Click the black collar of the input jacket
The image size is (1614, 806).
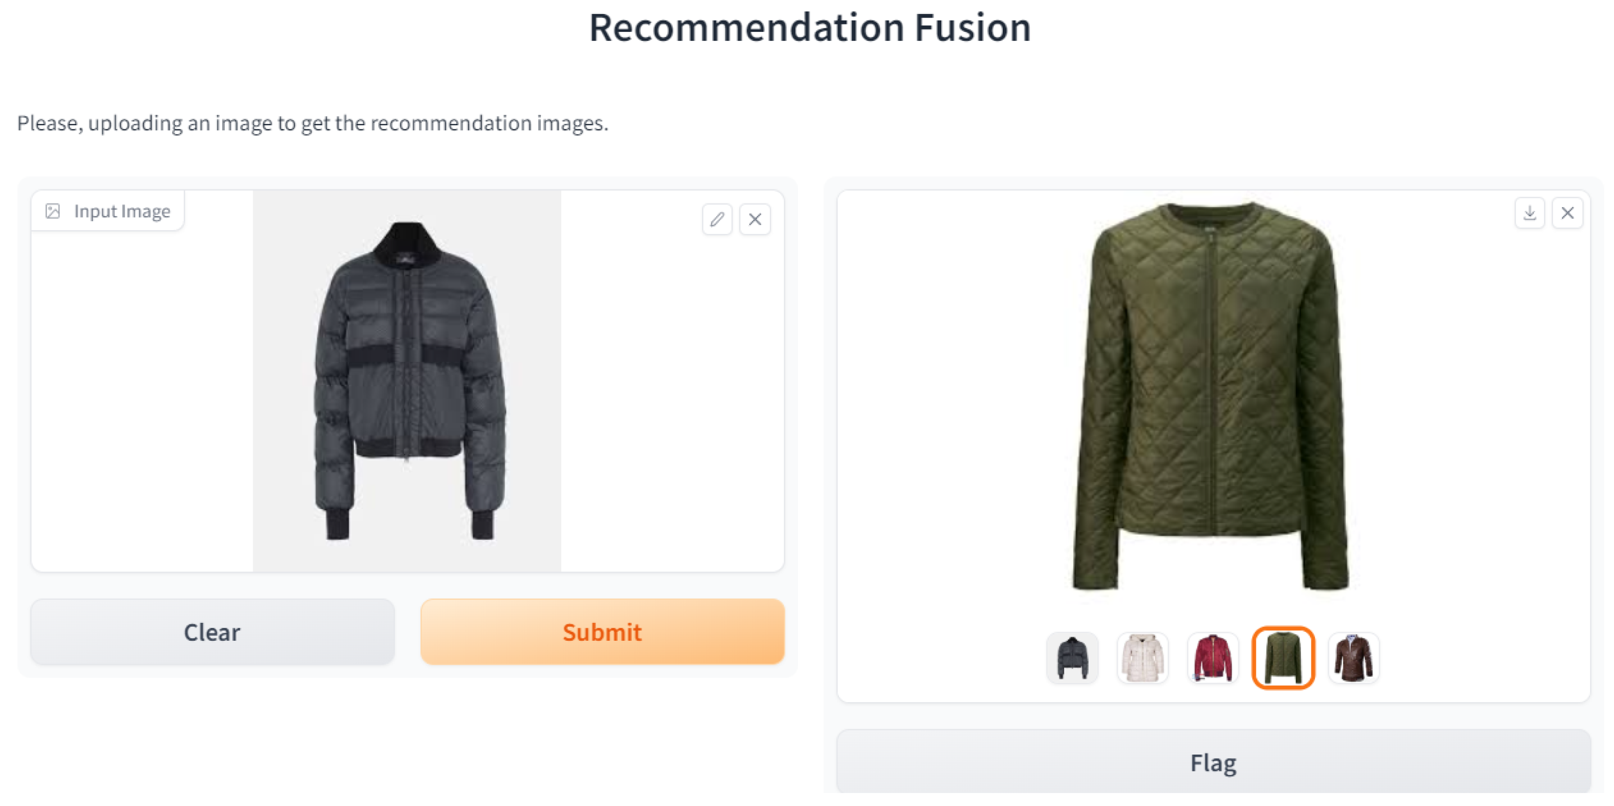click(407, 243)
